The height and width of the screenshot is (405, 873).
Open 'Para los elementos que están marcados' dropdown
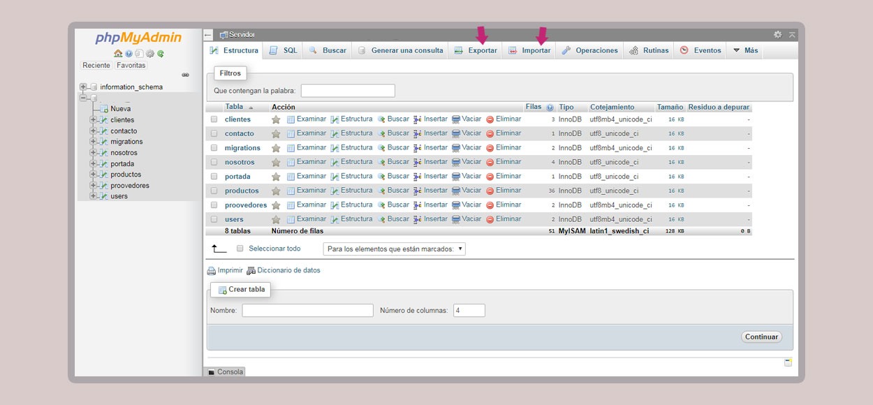394,249
